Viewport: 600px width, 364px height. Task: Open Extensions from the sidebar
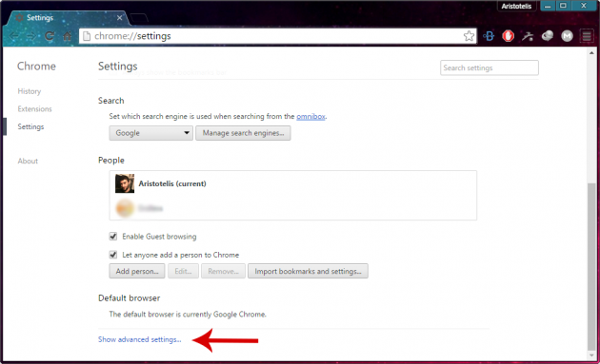pyautogui.click(x=34, y=109)
